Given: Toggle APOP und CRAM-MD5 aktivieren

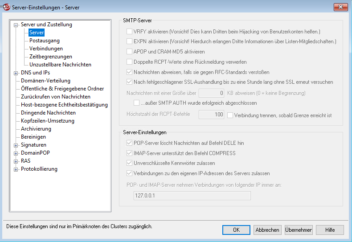Looking at the screenshot, I should (x=130, y=52).
